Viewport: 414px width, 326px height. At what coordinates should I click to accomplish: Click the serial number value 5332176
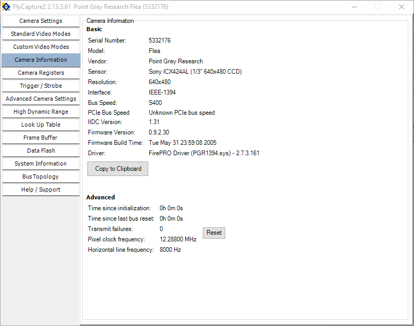click(x=160, y=40)
